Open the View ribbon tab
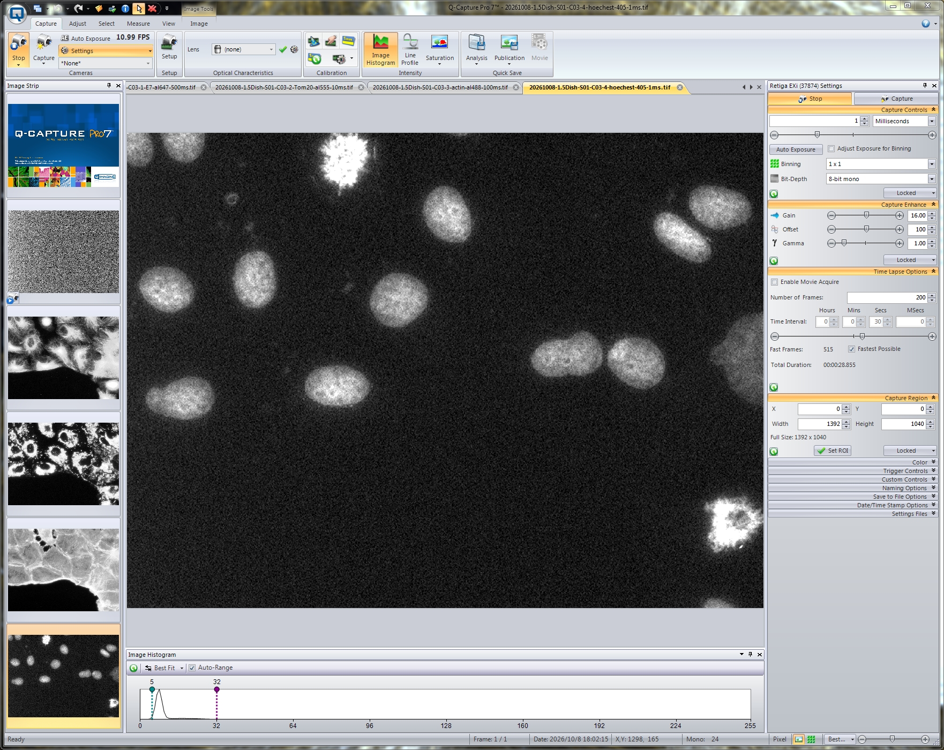 (x=169, y=24)
